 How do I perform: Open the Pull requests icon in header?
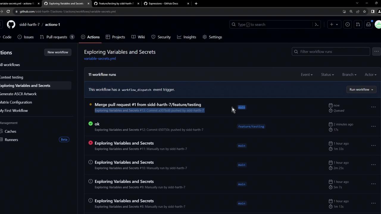pyautogui.click(x=358, y=24)
